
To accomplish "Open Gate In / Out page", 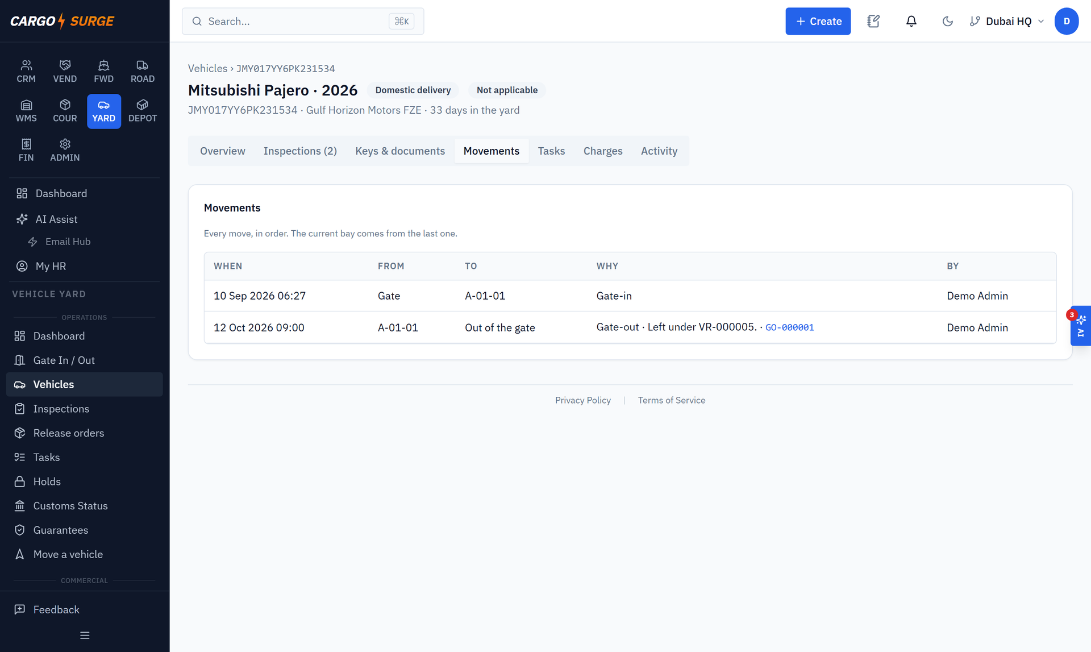I will pyautogui.click(x=85, y=360).
